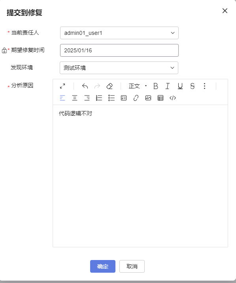
Task: Insert an ordered numbered list
Action: (x=99, y=98)
